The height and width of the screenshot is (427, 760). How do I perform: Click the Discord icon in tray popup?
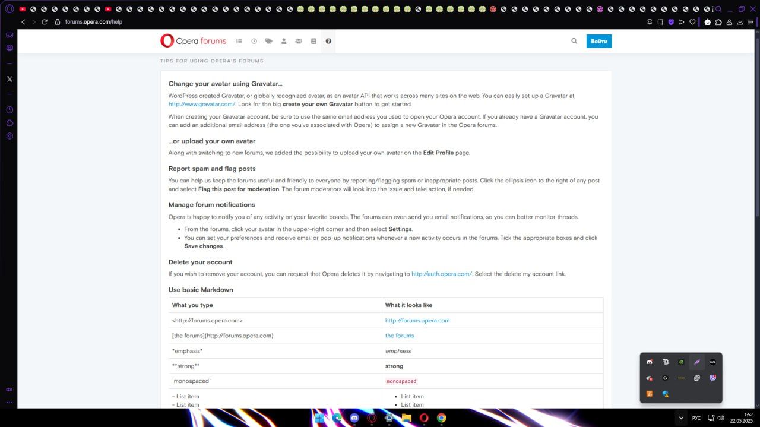coord(650,362)
